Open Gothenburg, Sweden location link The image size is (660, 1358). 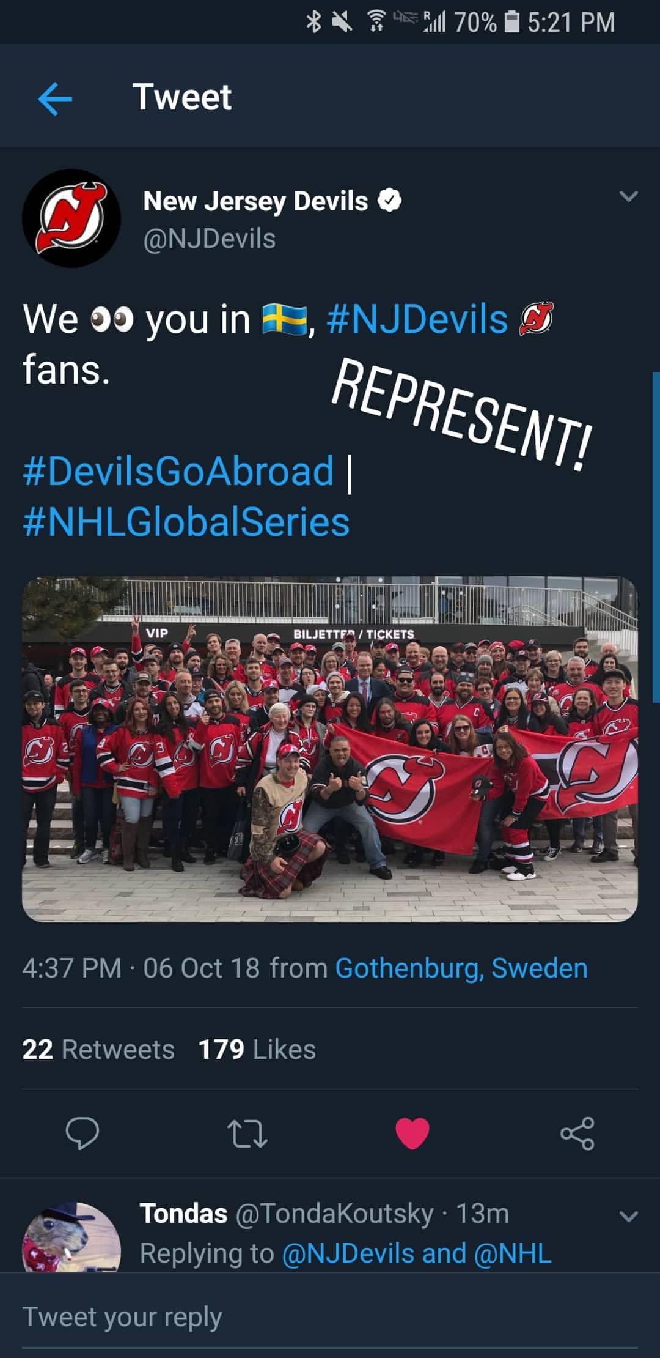pos(461,968)
